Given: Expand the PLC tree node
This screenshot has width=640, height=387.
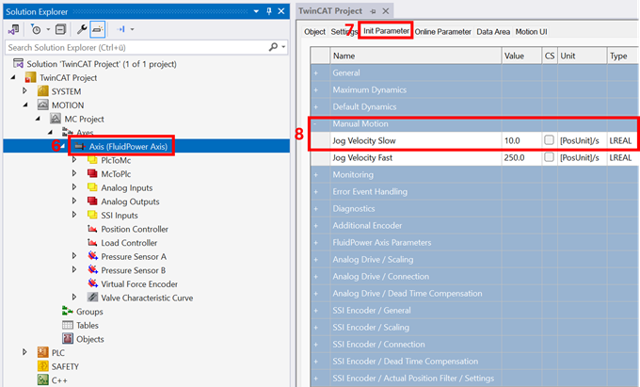Looking at the screenshot, I should pyautogui.click(x=24, y=351).
